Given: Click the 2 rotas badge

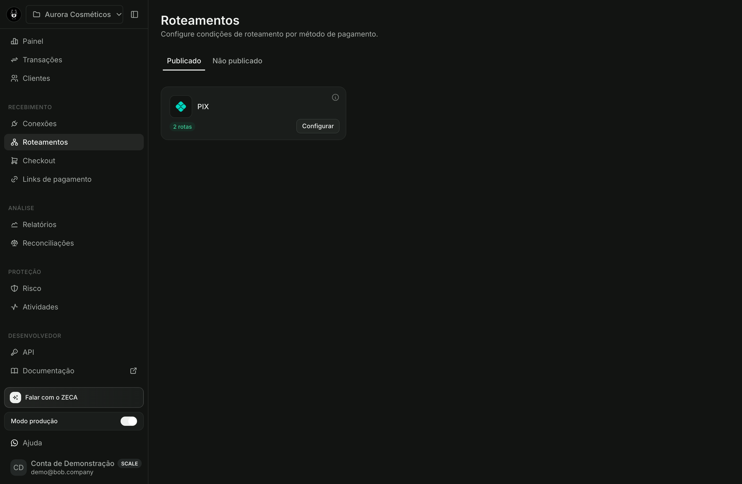Looking at the screenshot, I should 182,127.
